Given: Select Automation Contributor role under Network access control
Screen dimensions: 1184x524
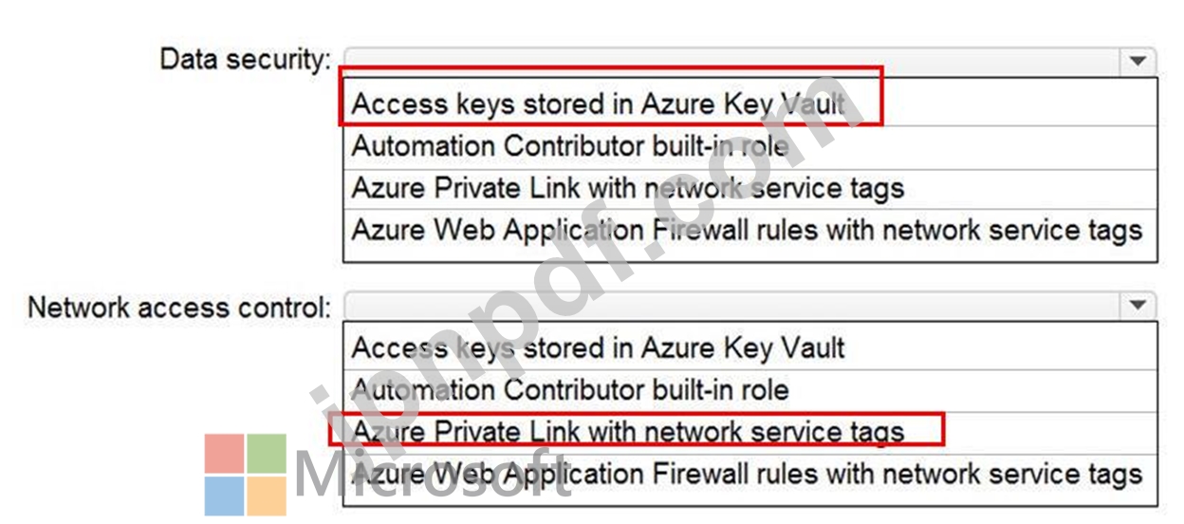Looking at the screenshot, I should [x=749, y=389].
